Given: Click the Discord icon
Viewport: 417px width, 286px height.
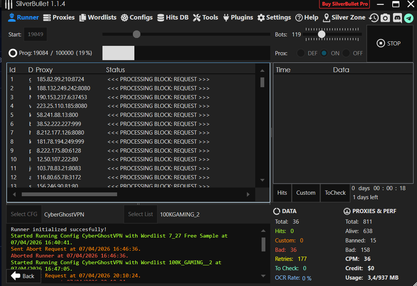Looking at the screenshot, I should [397, 18].
